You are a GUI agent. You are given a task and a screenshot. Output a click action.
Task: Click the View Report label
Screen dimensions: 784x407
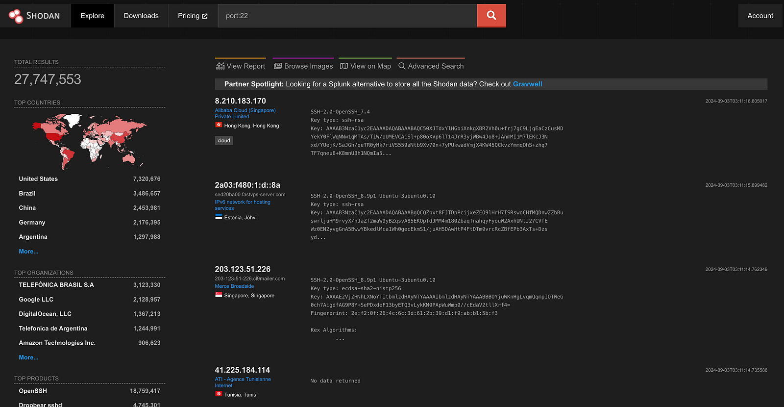click(245, 66)
